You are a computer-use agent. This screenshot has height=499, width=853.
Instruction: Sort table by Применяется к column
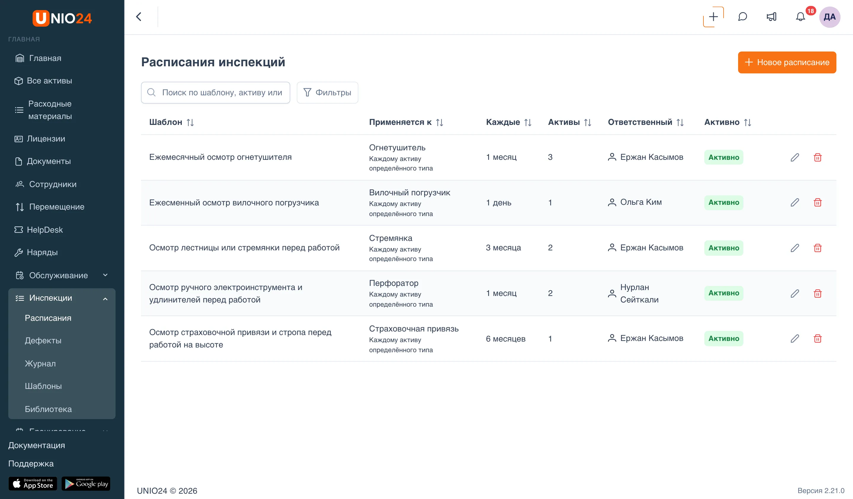click(439, 122)
